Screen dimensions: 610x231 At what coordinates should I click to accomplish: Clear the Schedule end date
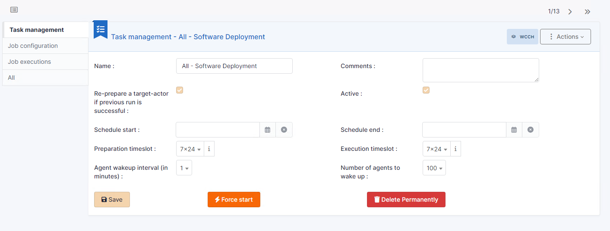(531, 130)
